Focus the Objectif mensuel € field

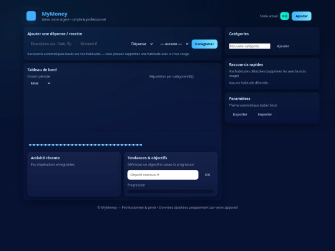(163, 175)
